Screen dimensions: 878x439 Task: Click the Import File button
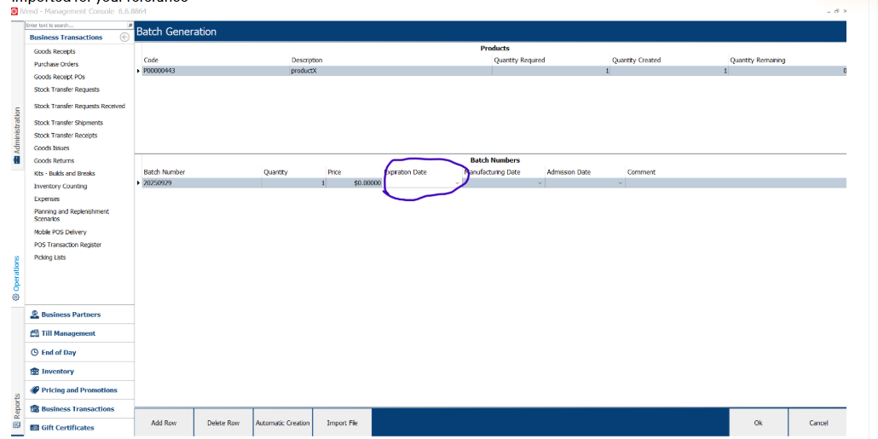[x=342, y=423]
